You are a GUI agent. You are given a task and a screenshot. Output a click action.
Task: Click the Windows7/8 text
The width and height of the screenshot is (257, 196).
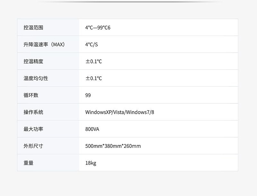click(x=140, y=112)
